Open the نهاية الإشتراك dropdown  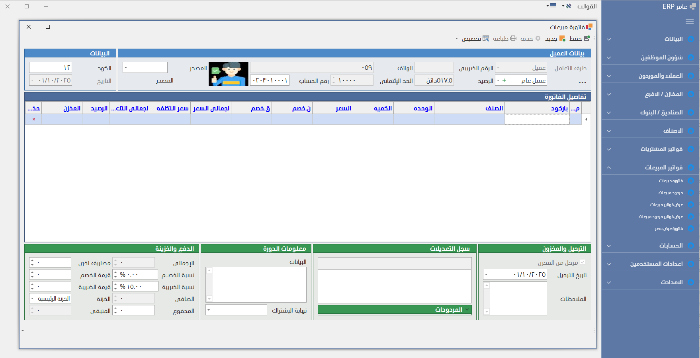tap(209, 310)
